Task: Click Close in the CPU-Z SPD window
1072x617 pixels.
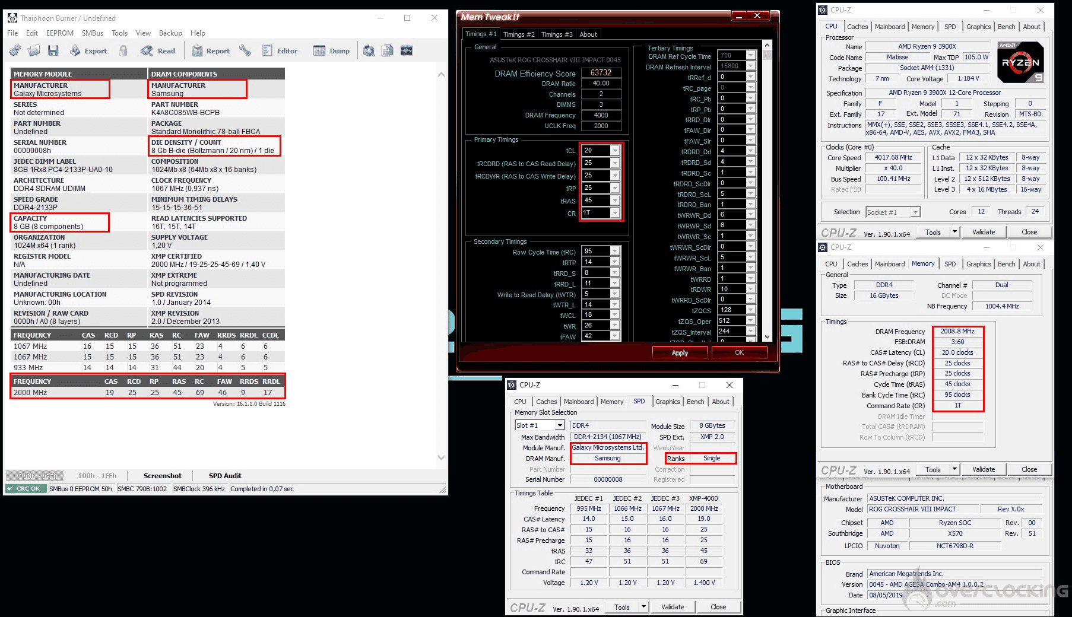Action: [718, 607]
